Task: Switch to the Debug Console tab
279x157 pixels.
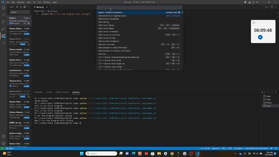Action: 62,92
